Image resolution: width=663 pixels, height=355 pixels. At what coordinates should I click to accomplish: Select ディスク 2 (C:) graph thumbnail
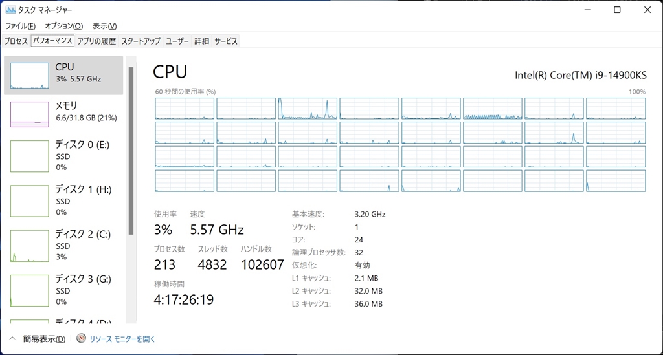[x=30, y=246]
